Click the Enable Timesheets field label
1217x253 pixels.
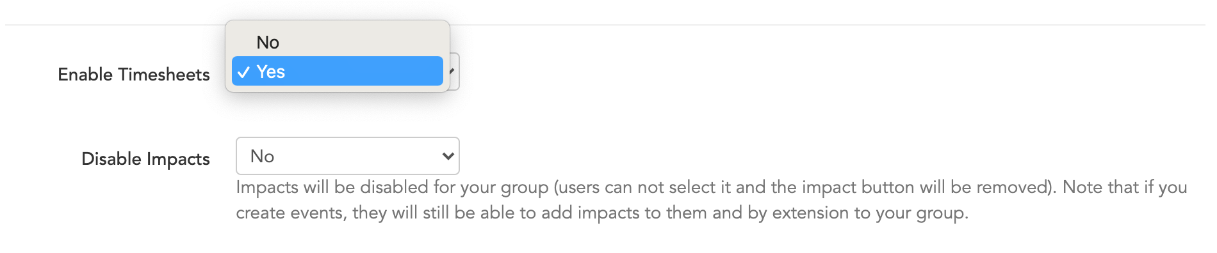(x=134, y=75)
